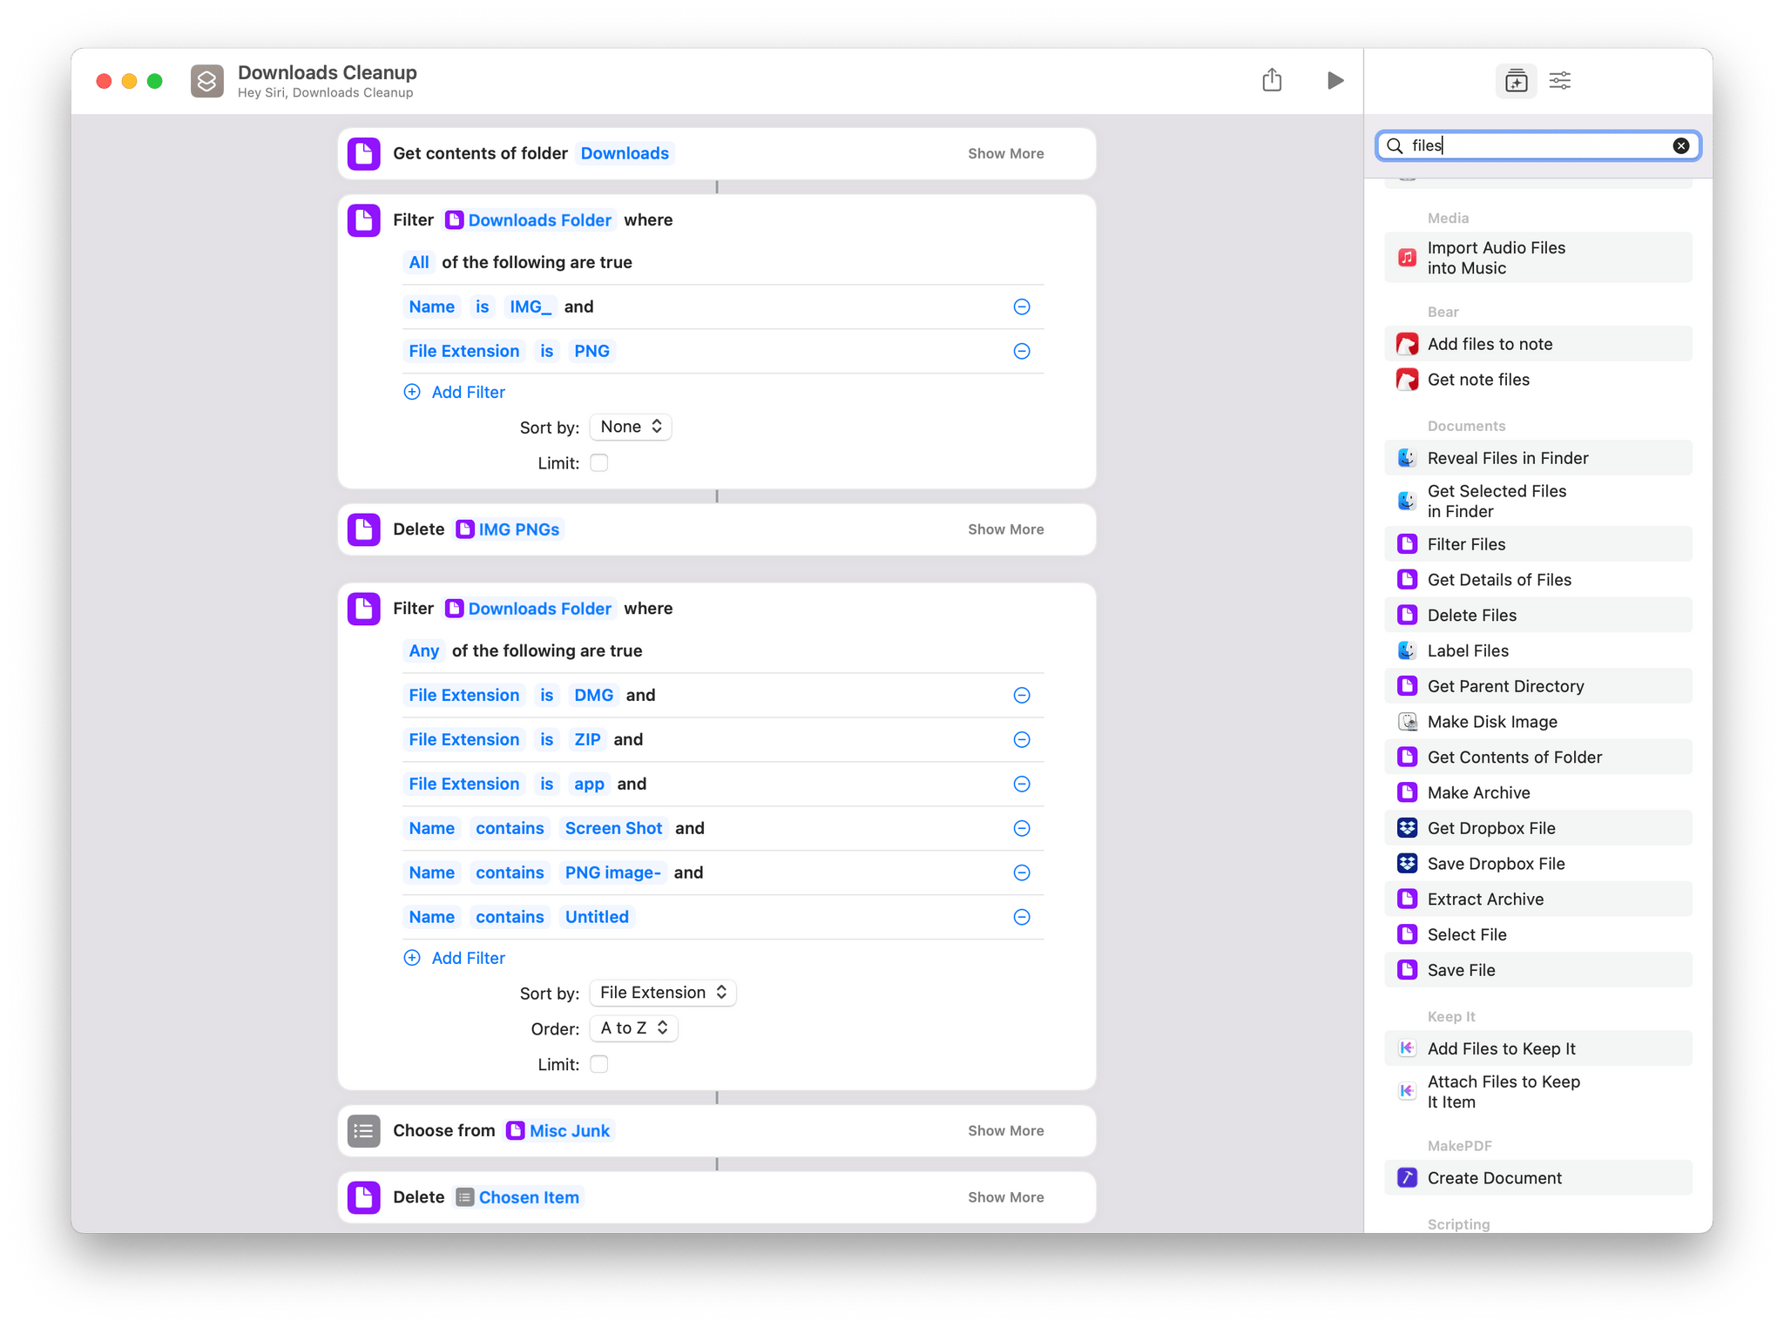The height and width of the screenshot is (1327, 1784).
Task: Select the Get Parent Directory action
Action: 1537,686
